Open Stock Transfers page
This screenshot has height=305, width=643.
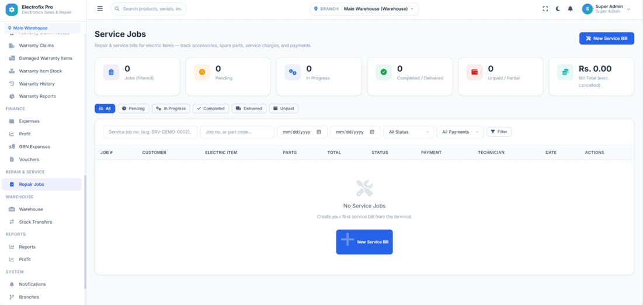point(35,222)
